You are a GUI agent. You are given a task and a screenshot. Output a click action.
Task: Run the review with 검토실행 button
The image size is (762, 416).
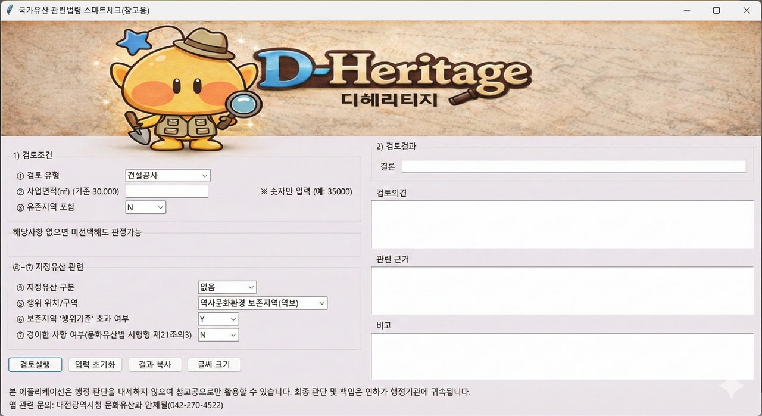pyautogui.click(x=35, y=365)
